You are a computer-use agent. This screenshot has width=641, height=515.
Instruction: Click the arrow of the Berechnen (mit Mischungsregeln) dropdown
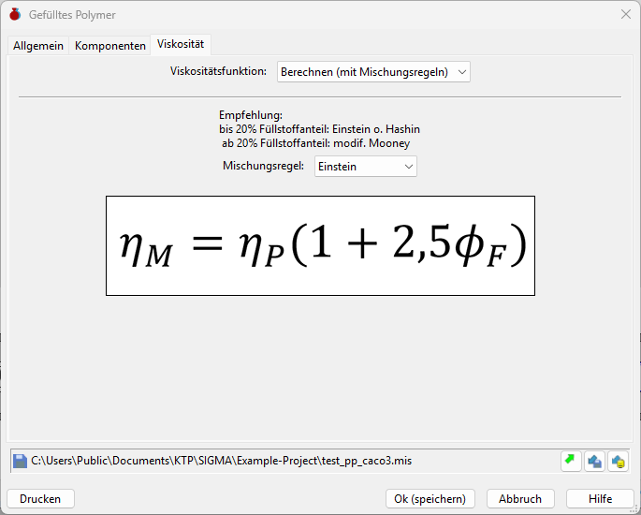(x=462, y=72)
